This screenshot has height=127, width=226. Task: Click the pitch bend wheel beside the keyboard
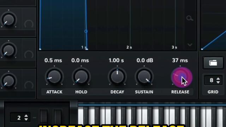44,117
